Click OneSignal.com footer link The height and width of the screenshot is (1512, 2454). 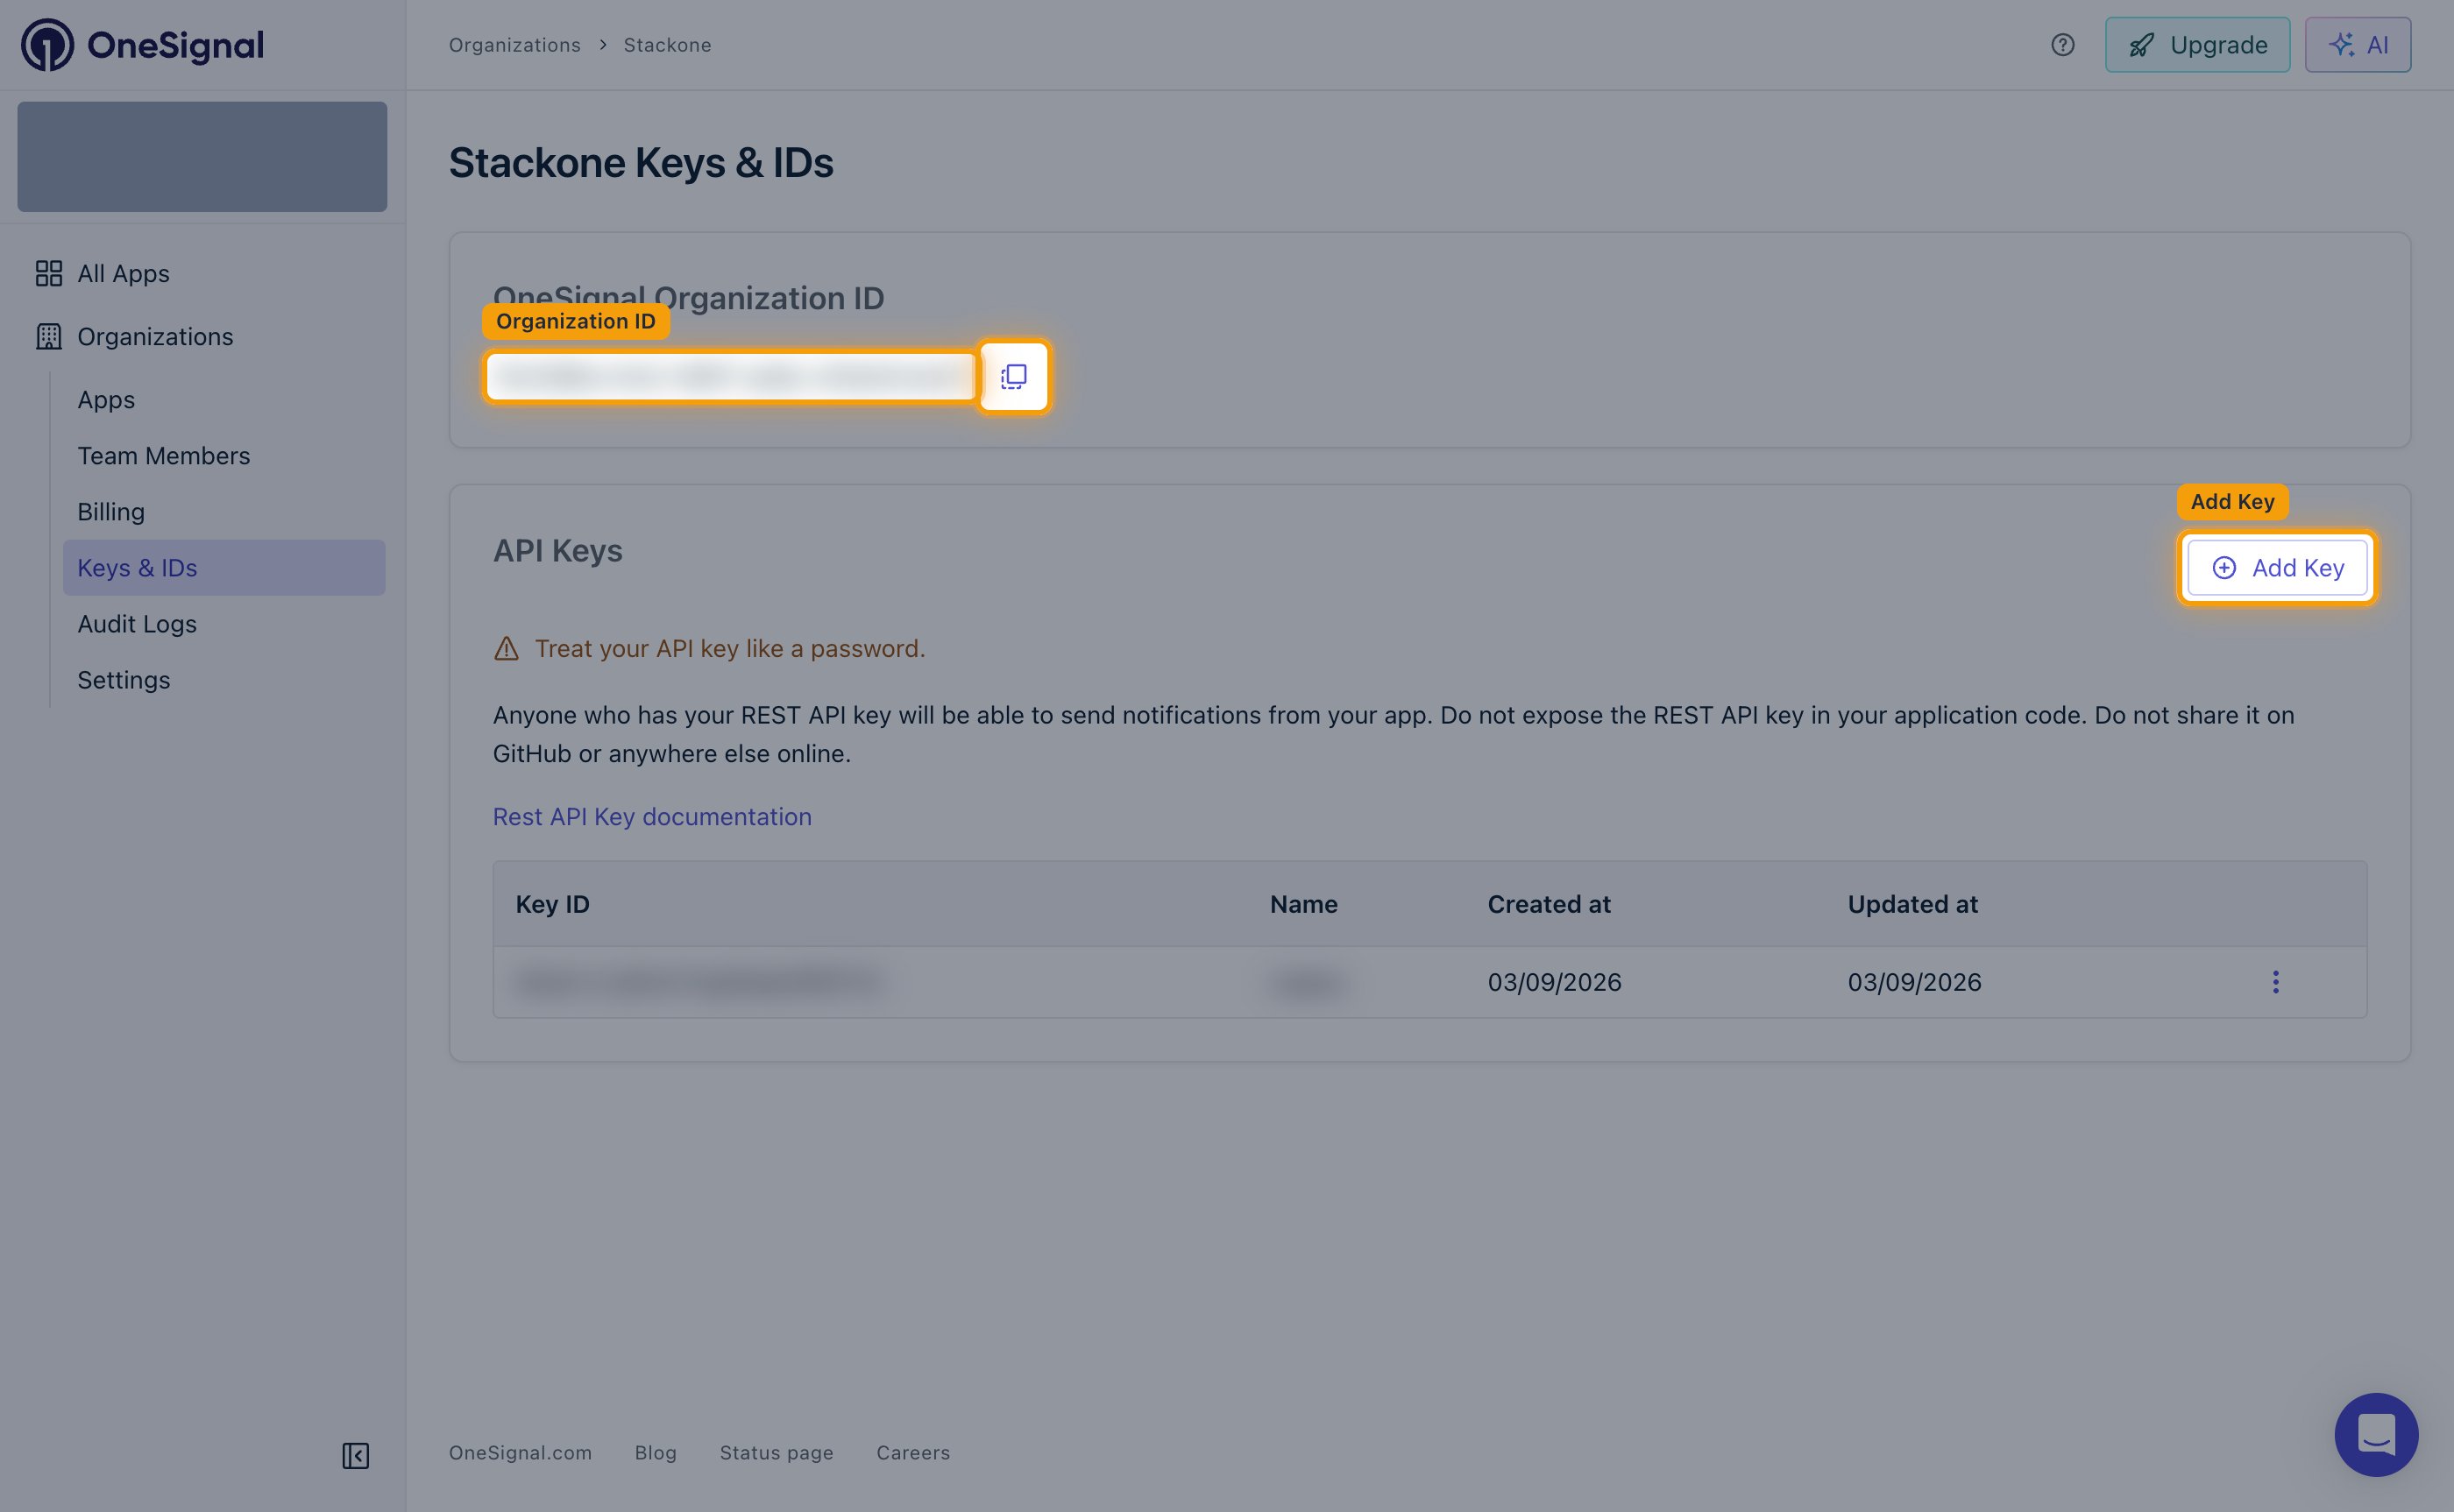pos(521,1452)
